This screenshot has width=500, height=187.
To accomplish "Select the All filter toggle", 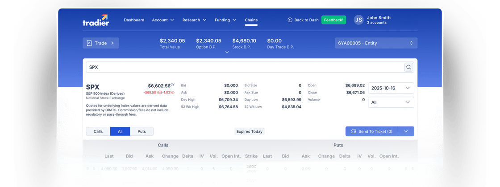I will pos(120,131).
